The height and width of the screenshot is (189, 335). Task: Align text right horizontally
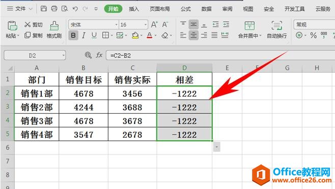pyautogui.click(x=204, y=35)
